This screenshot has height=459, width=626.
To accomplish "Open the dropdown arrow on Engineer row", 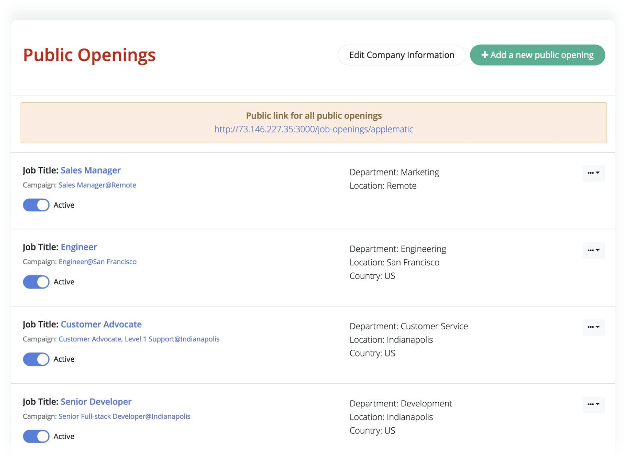I will pos(598,250).
